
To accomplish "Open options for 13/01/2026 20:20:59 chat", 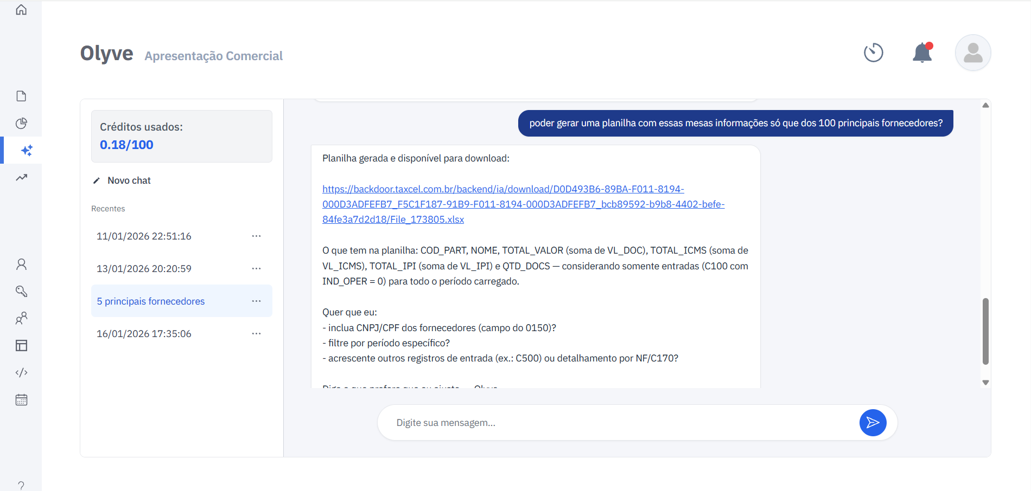I will pyautogui.click(x=256, y=268).
